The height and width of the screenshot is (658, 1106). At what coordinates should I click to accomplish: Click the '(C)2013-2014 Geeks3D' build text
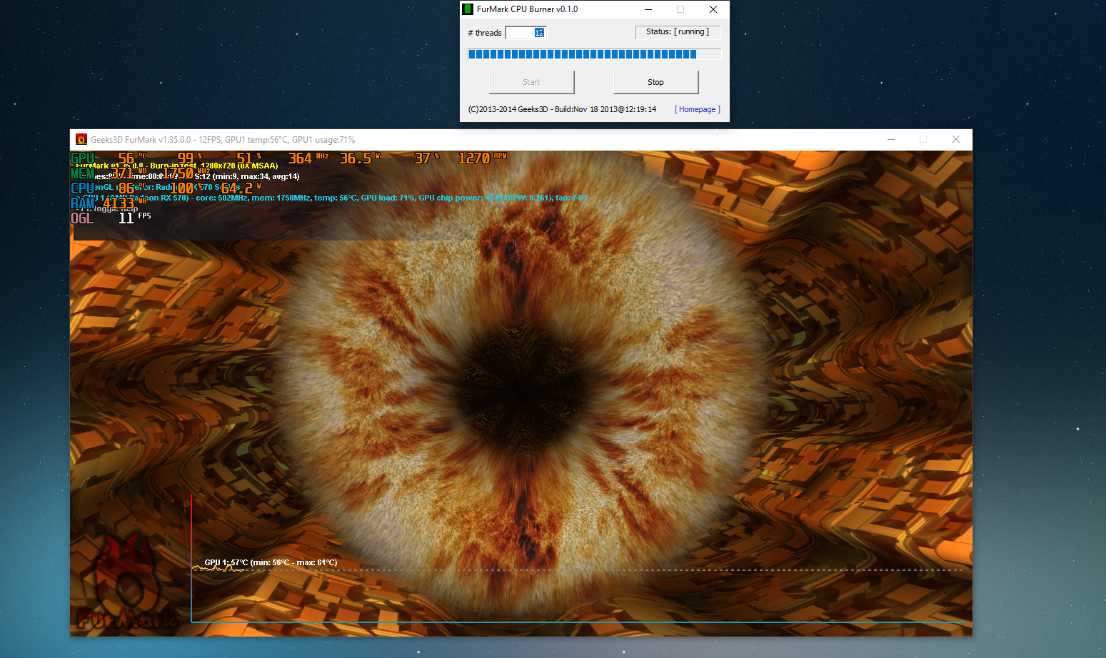562,109
